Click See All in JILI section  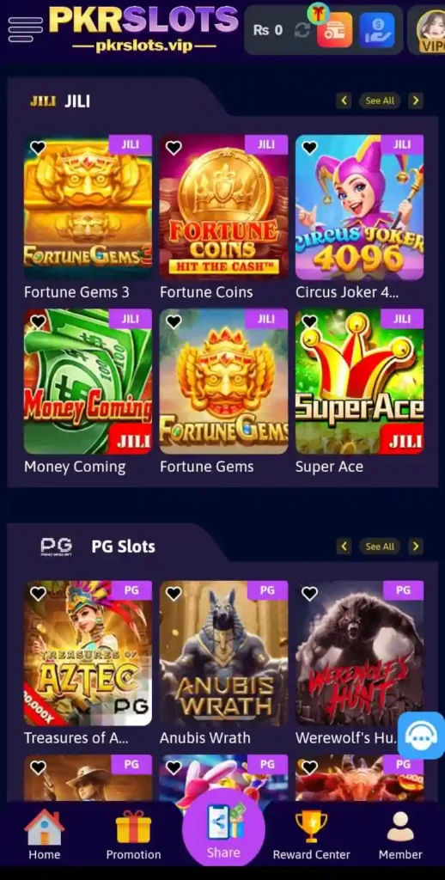(x=380, y=101)
